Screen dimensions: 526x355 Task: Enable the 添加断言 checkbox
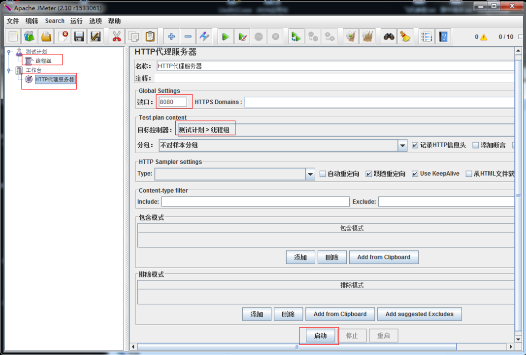click(475, 145)
